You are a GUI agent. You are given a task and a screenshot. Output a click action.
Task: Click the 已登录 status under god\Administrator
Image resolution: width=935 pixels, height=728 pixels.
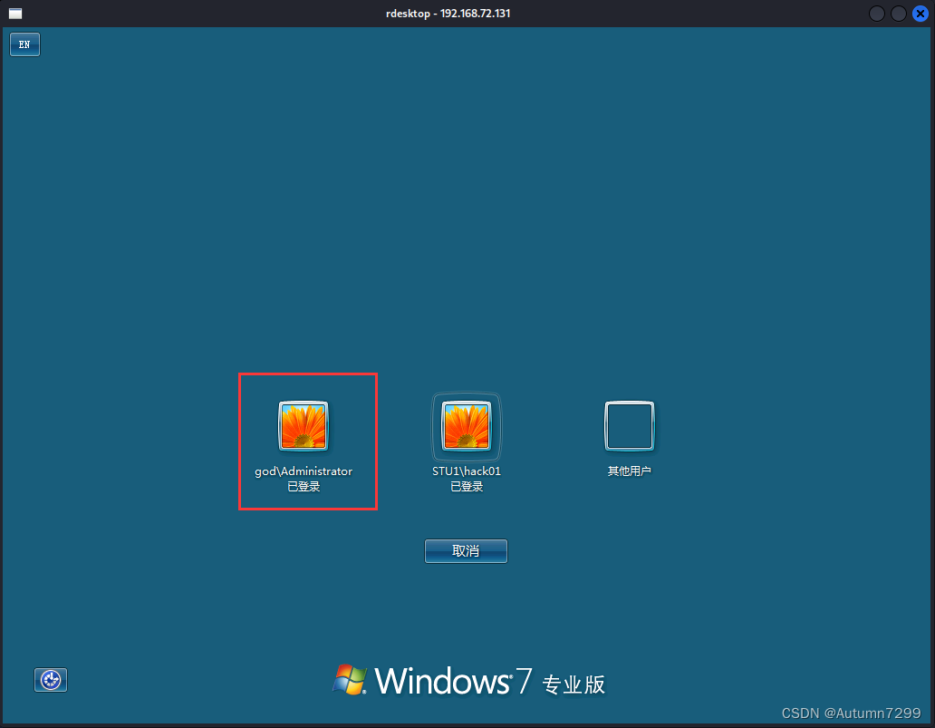click(x=304, y=487)
